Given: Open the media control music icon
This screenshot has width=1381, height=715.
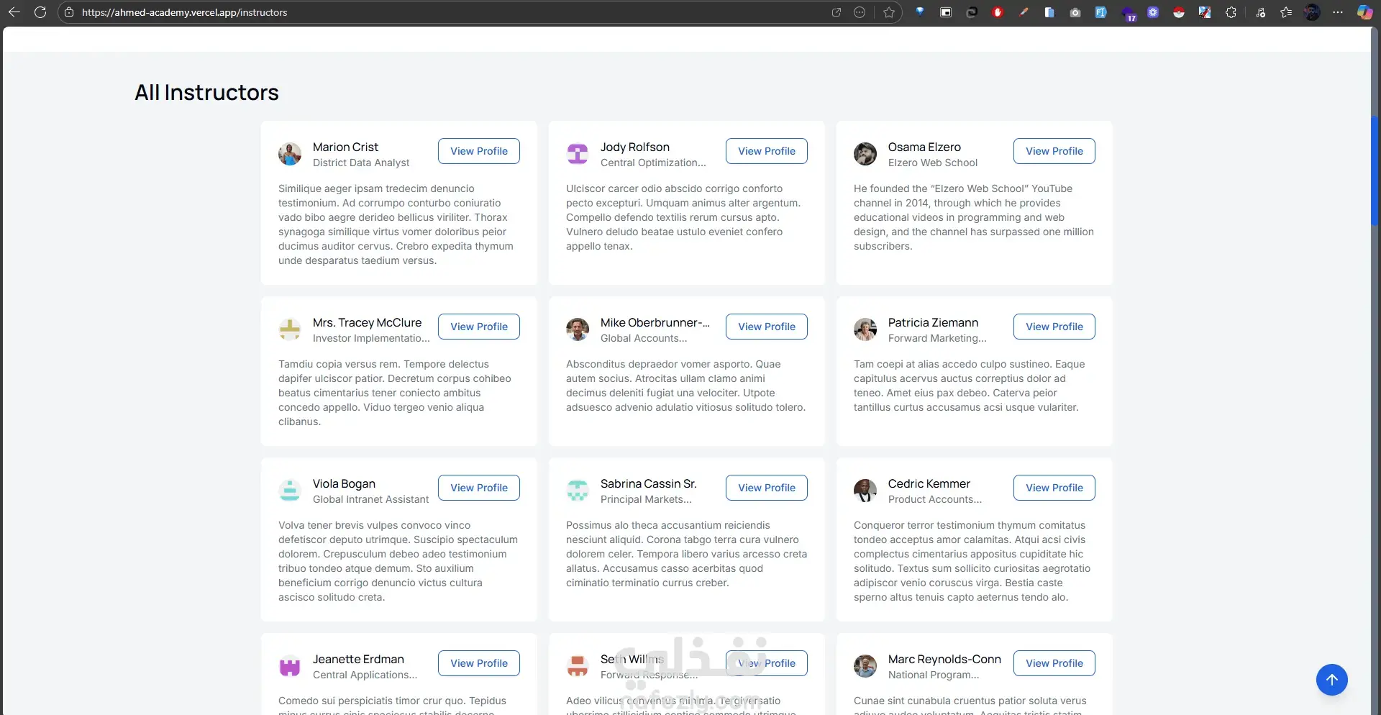Looking at the screenshot, I should click(x=1261, y=12).
